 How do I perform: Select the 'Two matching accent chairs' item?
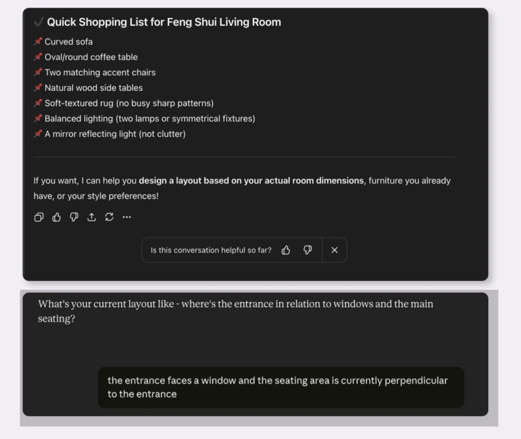click(100, 72)
